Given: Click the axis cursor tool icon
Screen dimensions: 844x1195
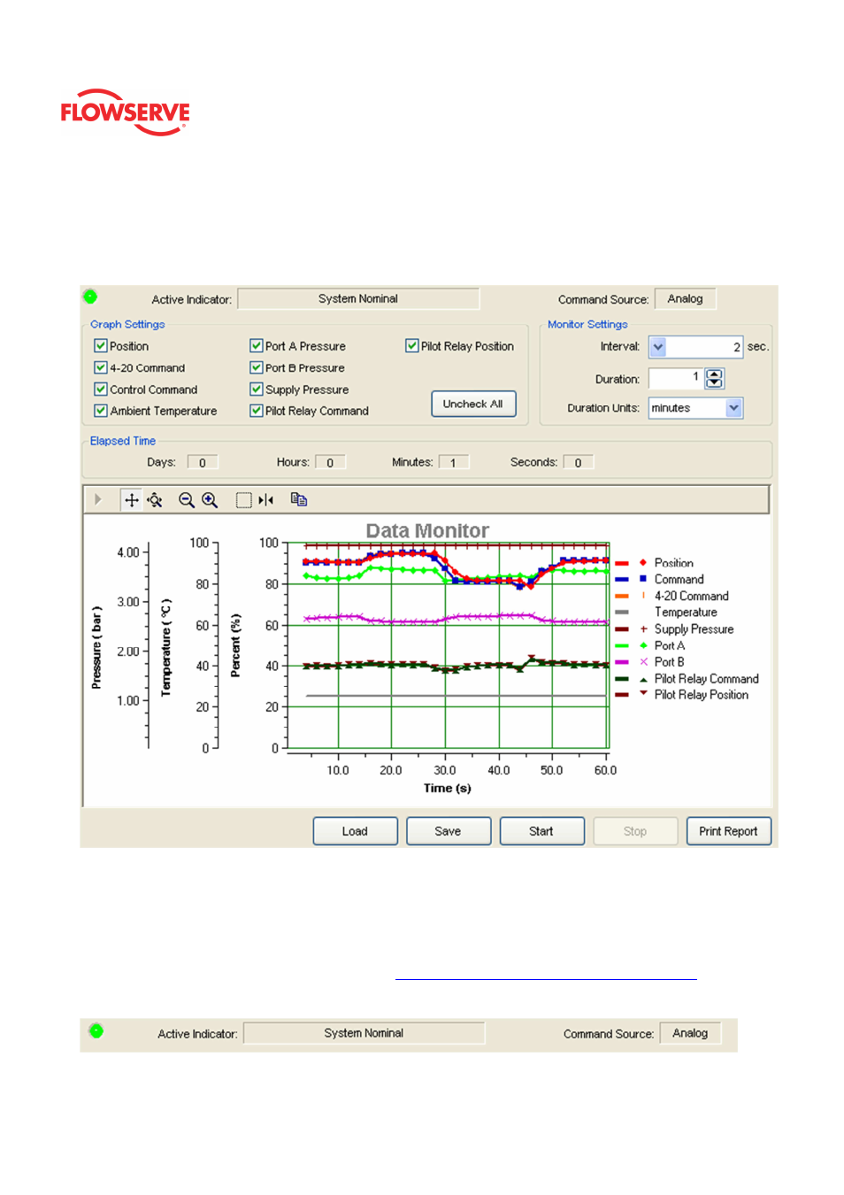Looking at the screenshot, I should [x=266, y=500].
